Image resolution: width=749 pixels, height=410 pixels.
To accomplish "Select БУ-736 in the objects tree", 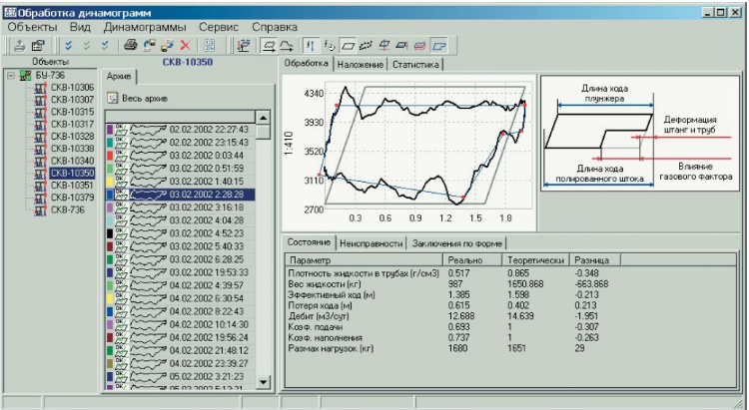I will [50, 76].
